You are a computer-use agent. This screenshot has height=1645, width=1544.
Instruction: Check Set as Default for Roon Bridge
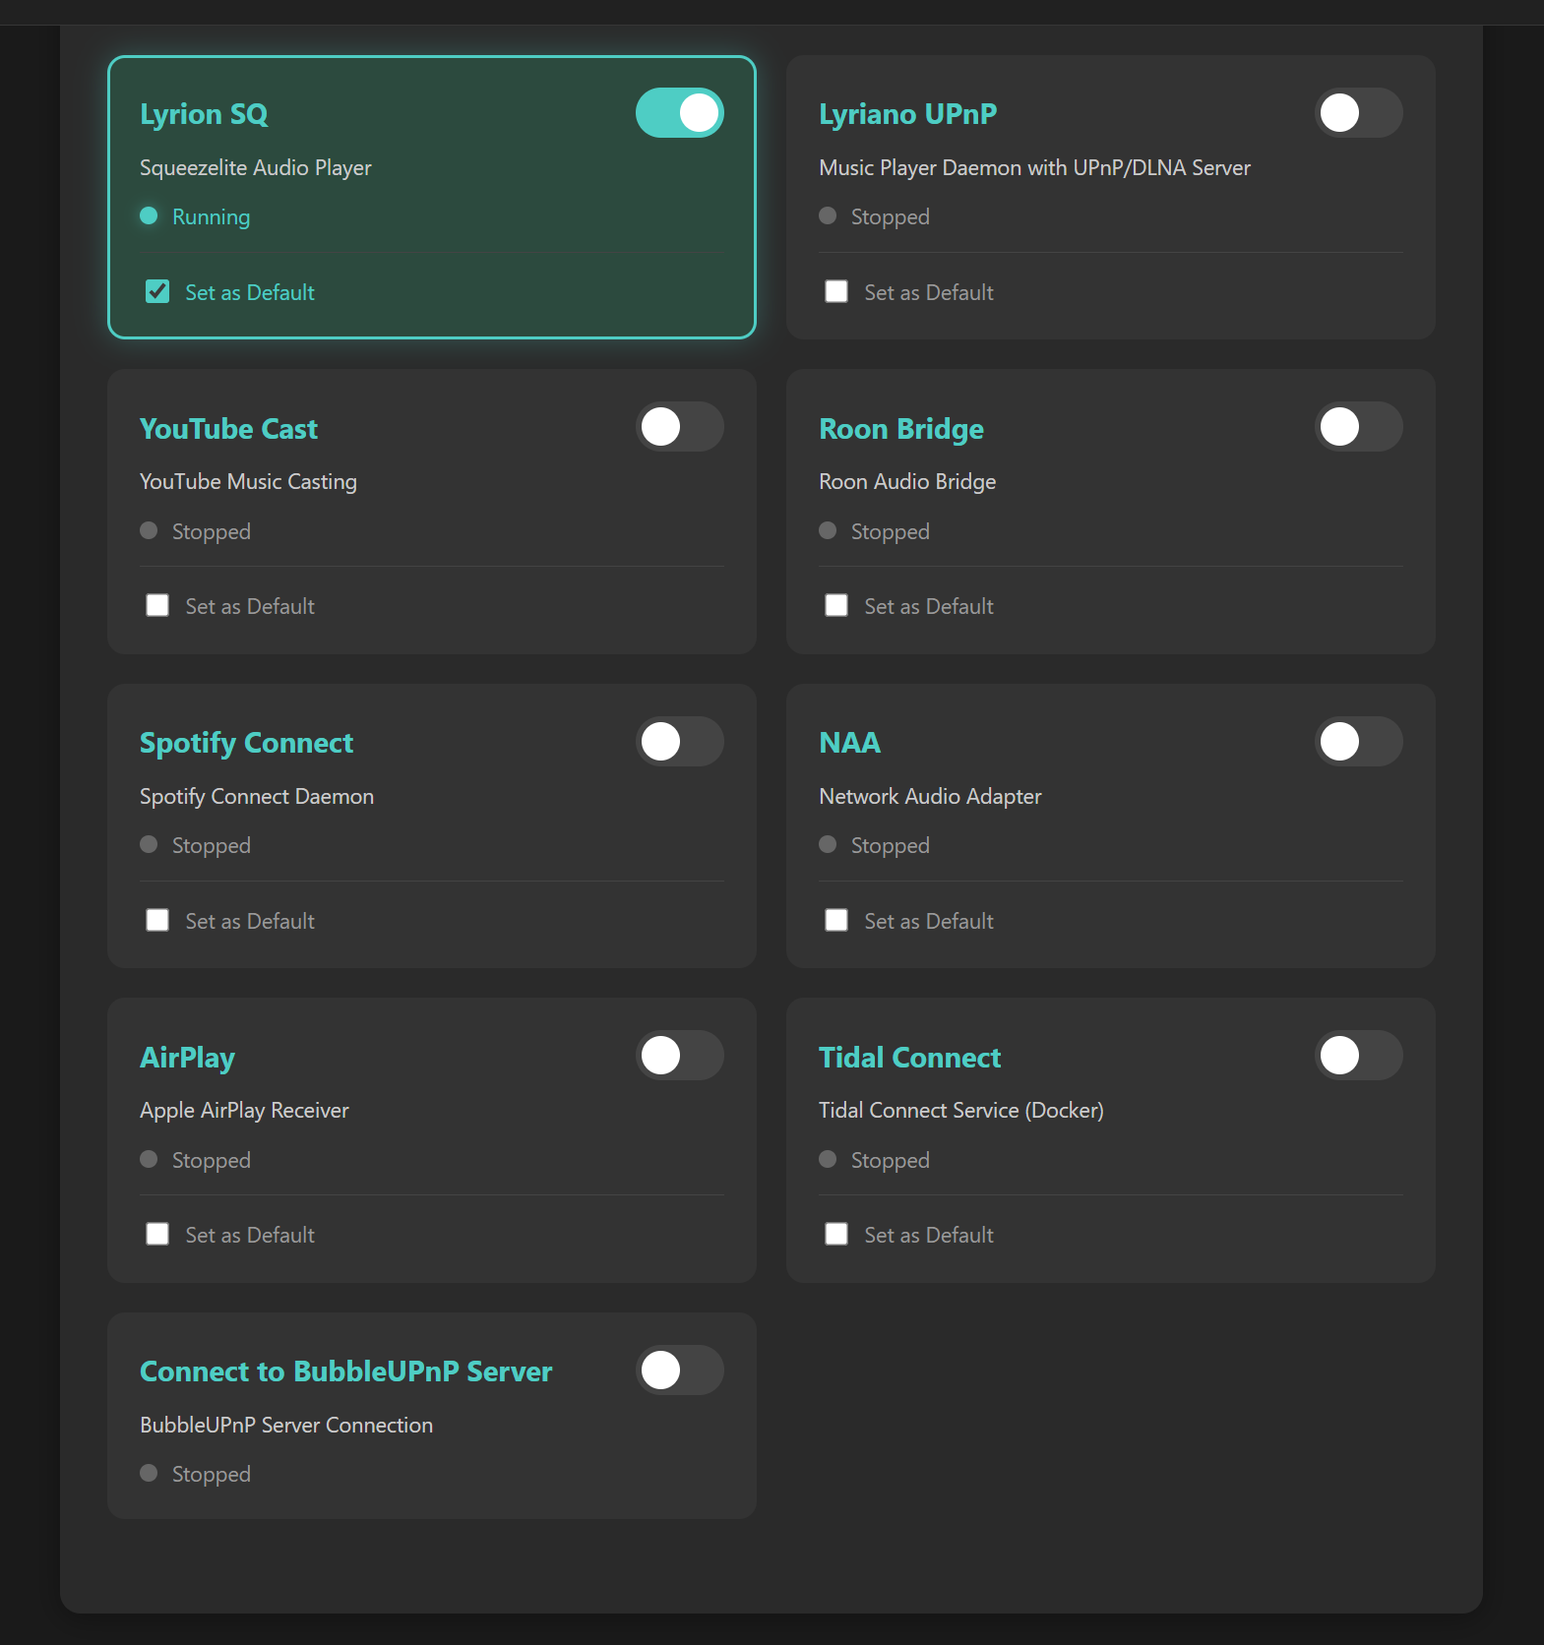pyautogui.click(x=836, y=605)
